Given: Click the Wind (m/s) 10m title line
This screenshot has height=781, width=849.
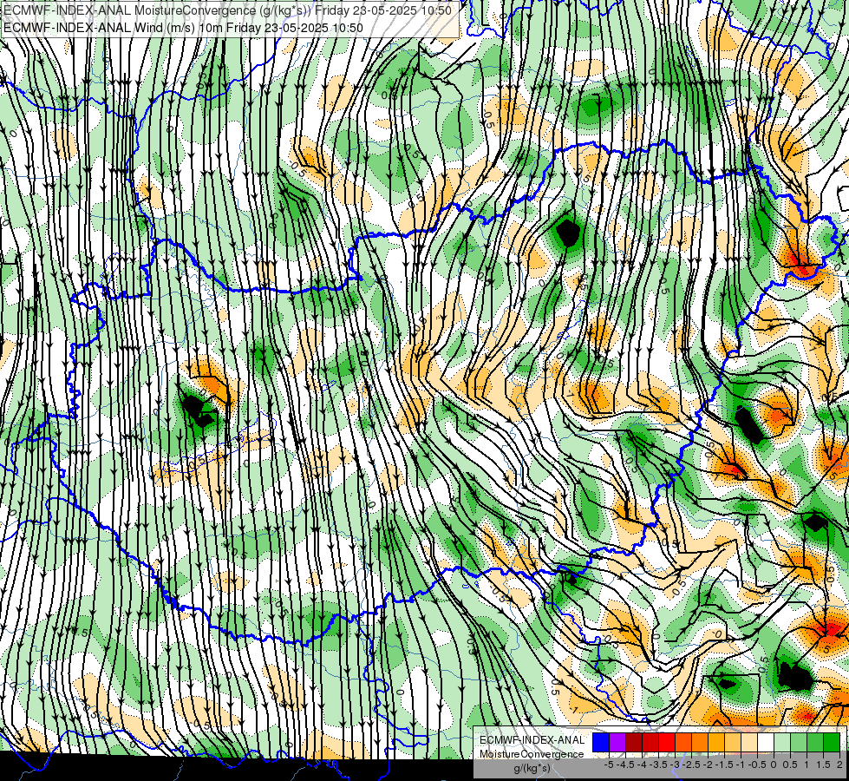Looking at the screenshot, I should click(183, 28).
